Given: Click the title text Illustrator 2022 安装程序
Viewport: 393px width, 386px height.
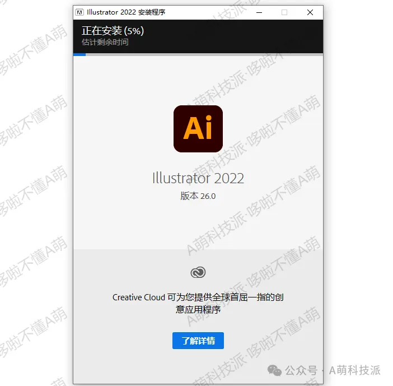Looking at the screenshot, I should pyautogui.click(x=126, y=12).
